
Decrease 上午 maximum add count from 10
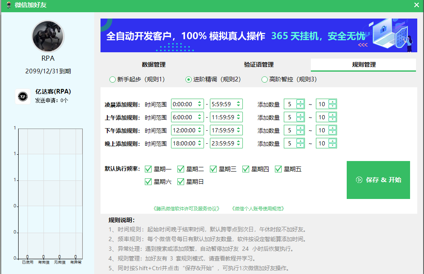click(x=332, y=119)
